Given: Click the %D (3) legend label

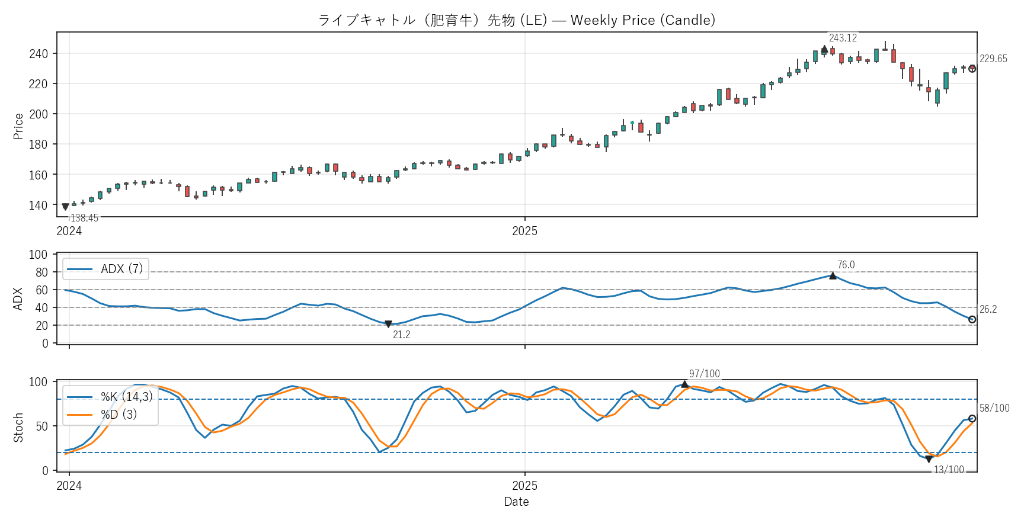Looking at the screenshot, I should [119, 414].
